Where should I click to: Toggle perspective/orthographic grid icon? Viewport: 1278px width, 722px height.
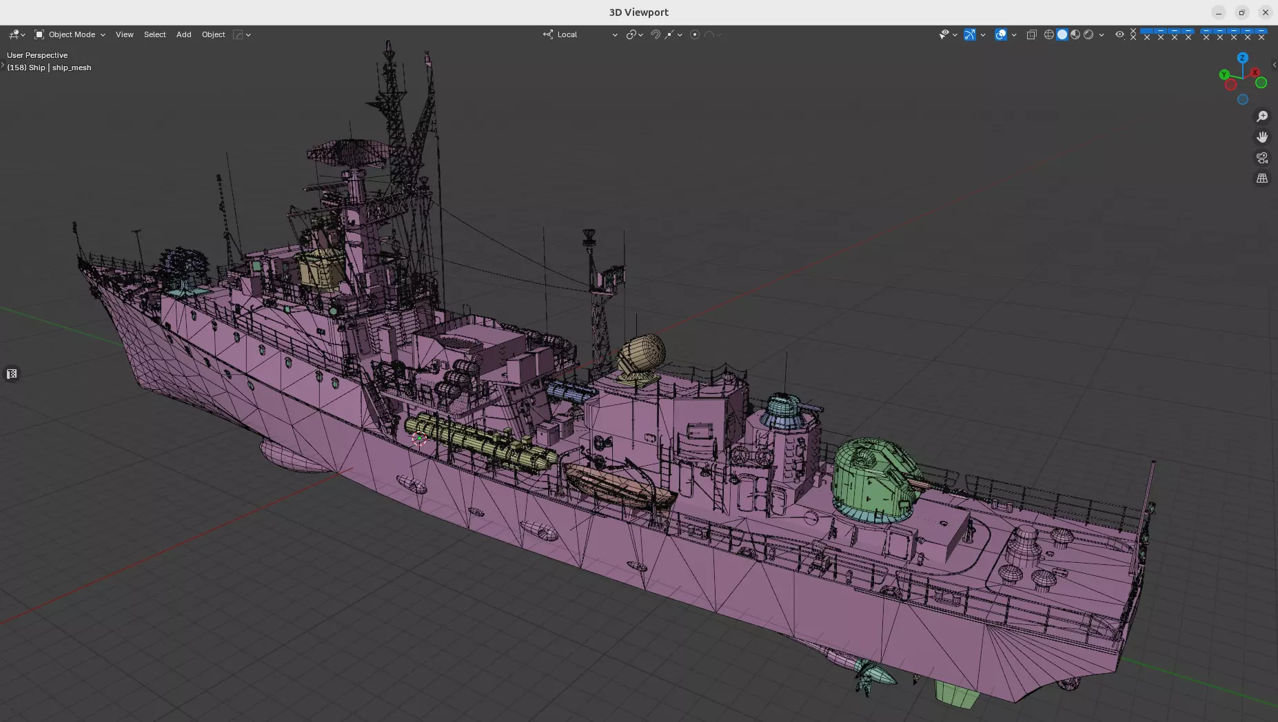point(1262,178)
